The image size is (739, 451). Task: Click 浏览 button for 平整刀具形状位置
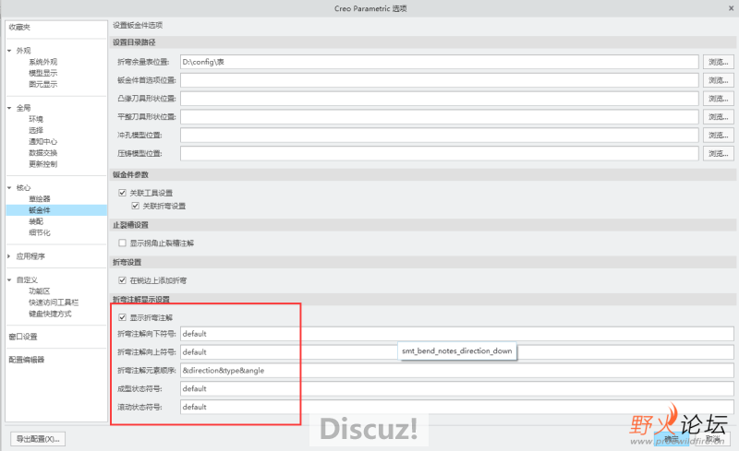point(719,117)
